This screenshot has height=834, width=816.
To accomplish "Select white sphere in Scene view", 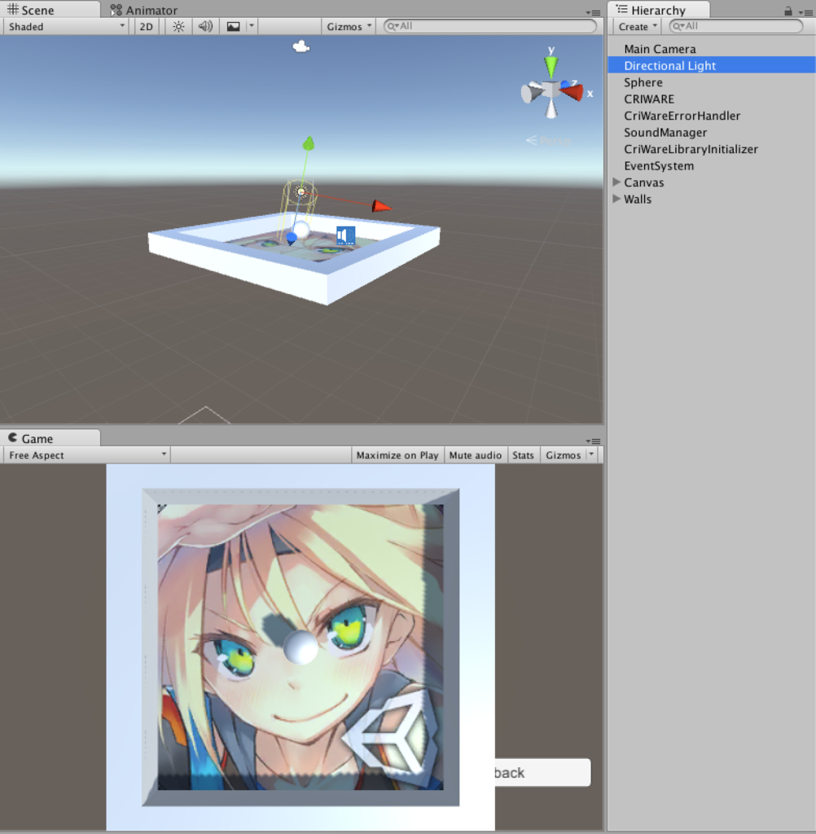I will tap(301, 230).
